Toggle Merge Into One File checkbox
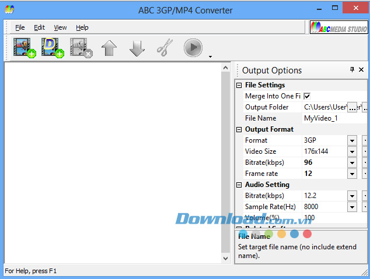This screenshot has width=370, height=279. [307, 96]
